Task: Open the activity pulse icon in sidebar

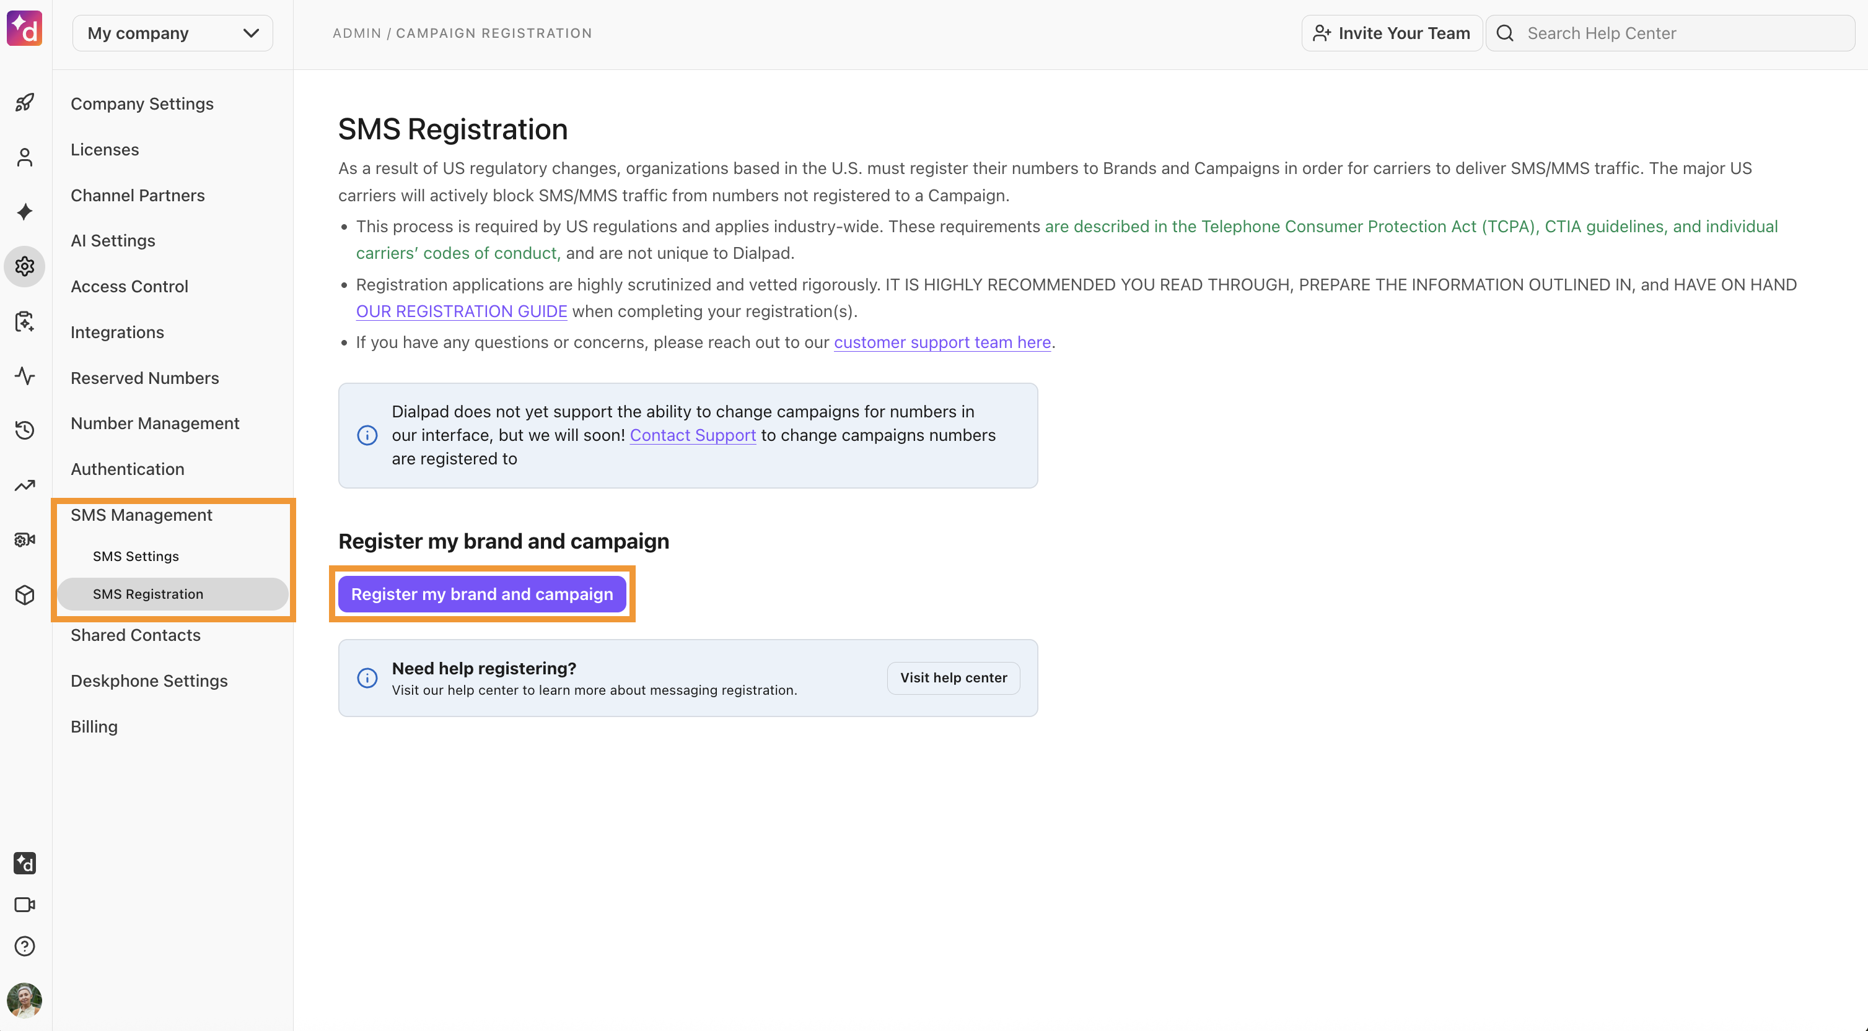Action: (25, 376)
